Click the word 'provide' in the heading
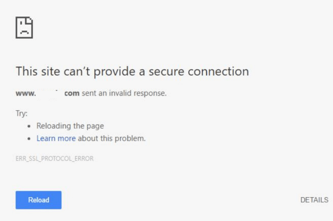The width and height of the screenshot is (333, 221). coord(113,71)
